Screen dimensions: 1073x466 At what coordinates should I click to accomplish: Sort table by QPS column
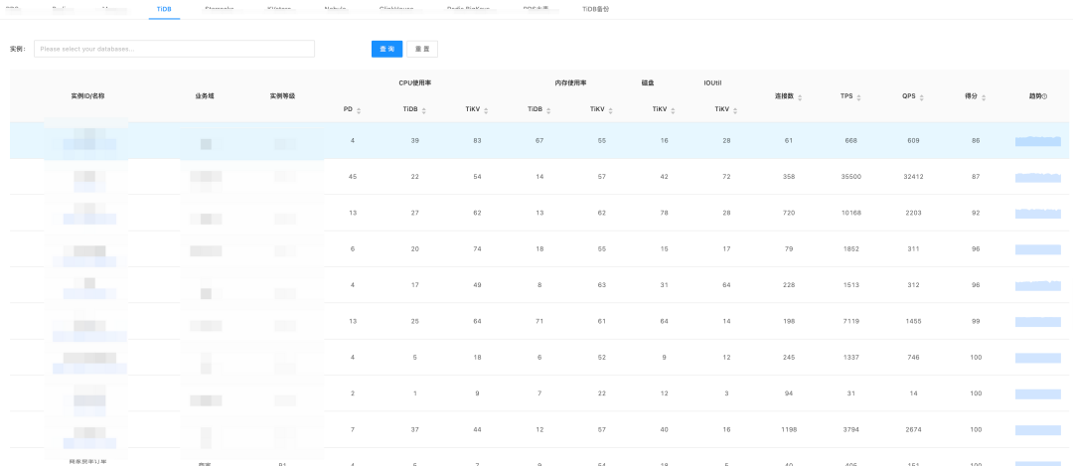pos(922,97)
